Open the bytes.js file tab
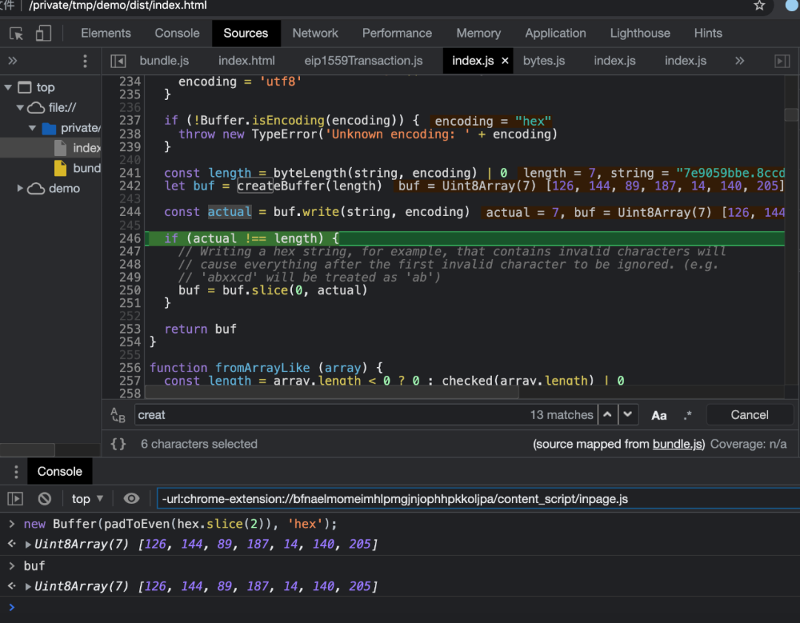Viewport: 800px width, 623px height. 544,61
